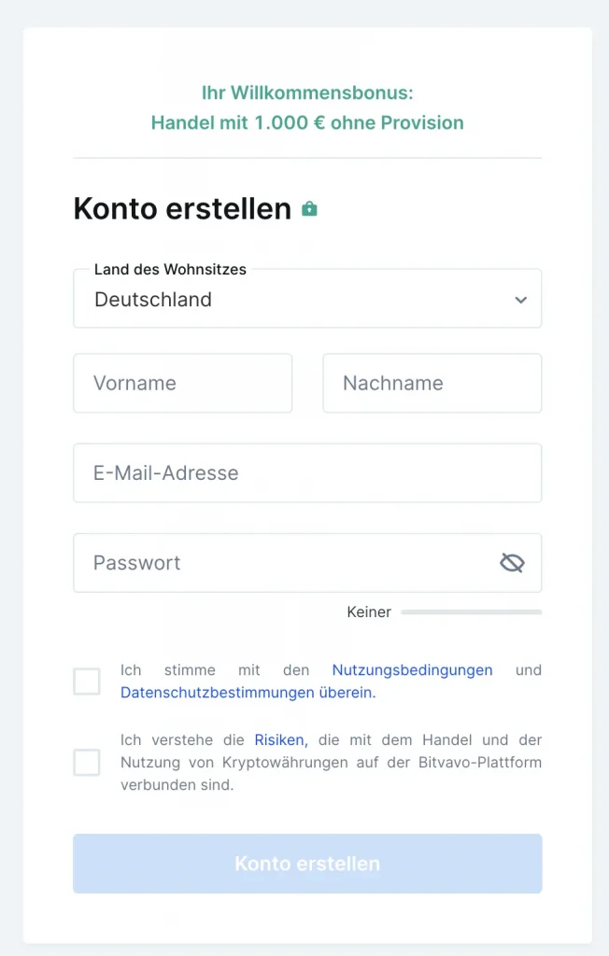Click the Land des Wohnsitzes label
609x956 pixels.
(170, 269)
